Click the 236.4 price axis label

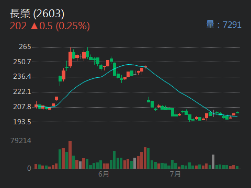pos(22,76)
